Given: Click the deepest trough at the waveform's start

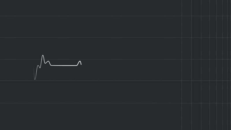Looking at the screenshot, I should click(35, 79).
